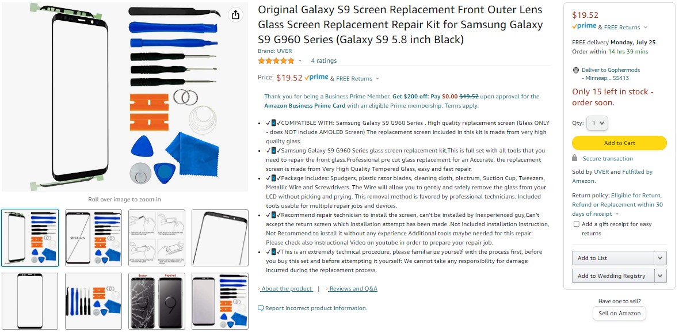Screen dimensions: 679x336
Task: Click the Amazon Business Prime Card link
Action: tap(305, 106)
